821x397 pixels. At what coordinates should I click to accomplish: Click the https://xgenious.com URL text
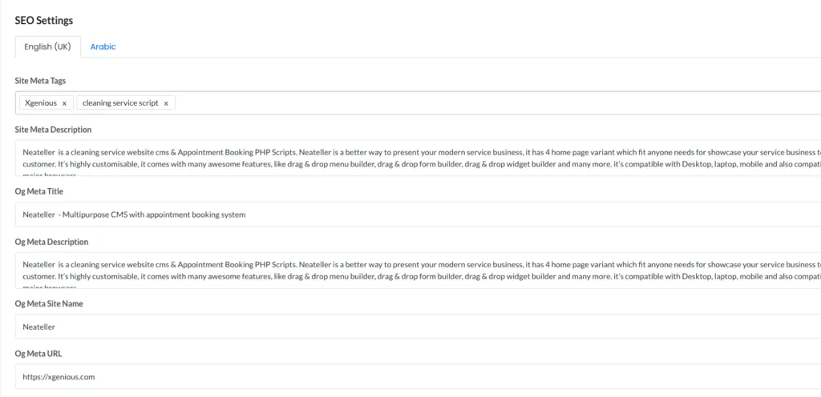pyautogui.click(x=59, y=377)
